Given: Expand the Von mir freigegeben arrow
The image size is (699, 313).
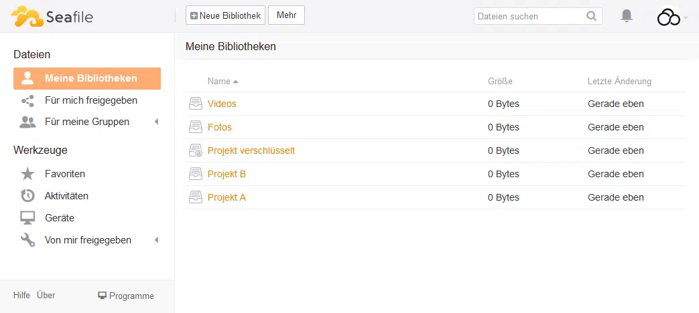Looking at the screenshot, I should 156,240.
